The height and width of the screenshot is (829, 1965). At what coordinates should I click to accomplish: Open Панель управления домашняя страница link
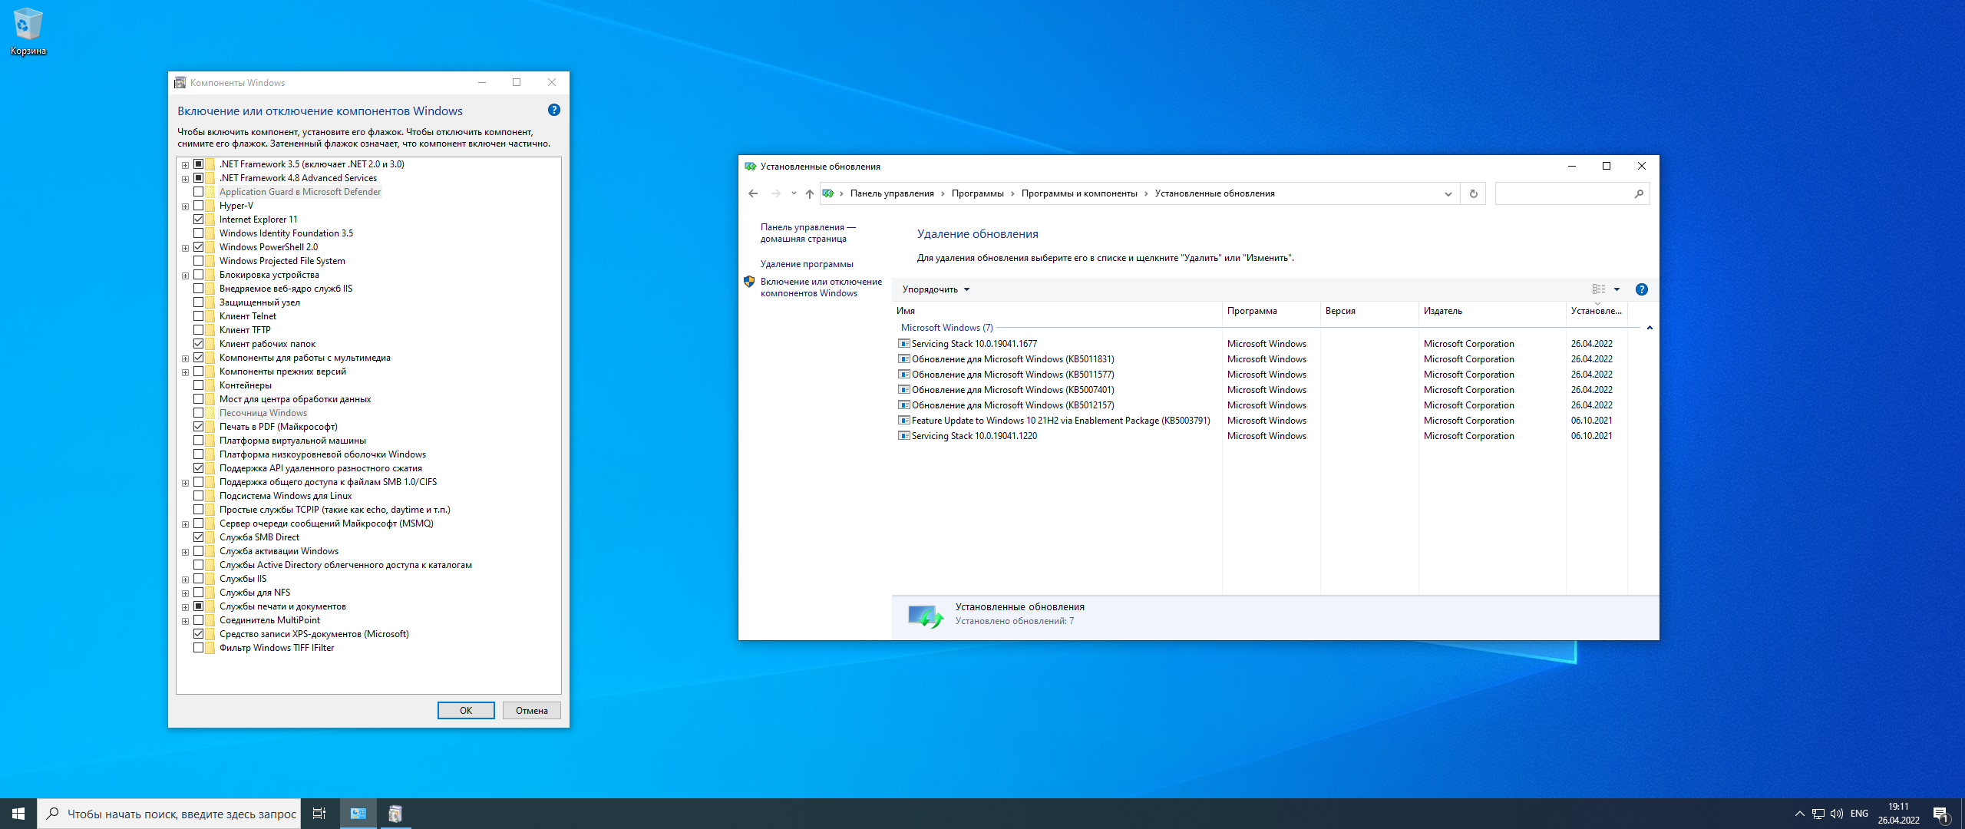click(808, 233)
